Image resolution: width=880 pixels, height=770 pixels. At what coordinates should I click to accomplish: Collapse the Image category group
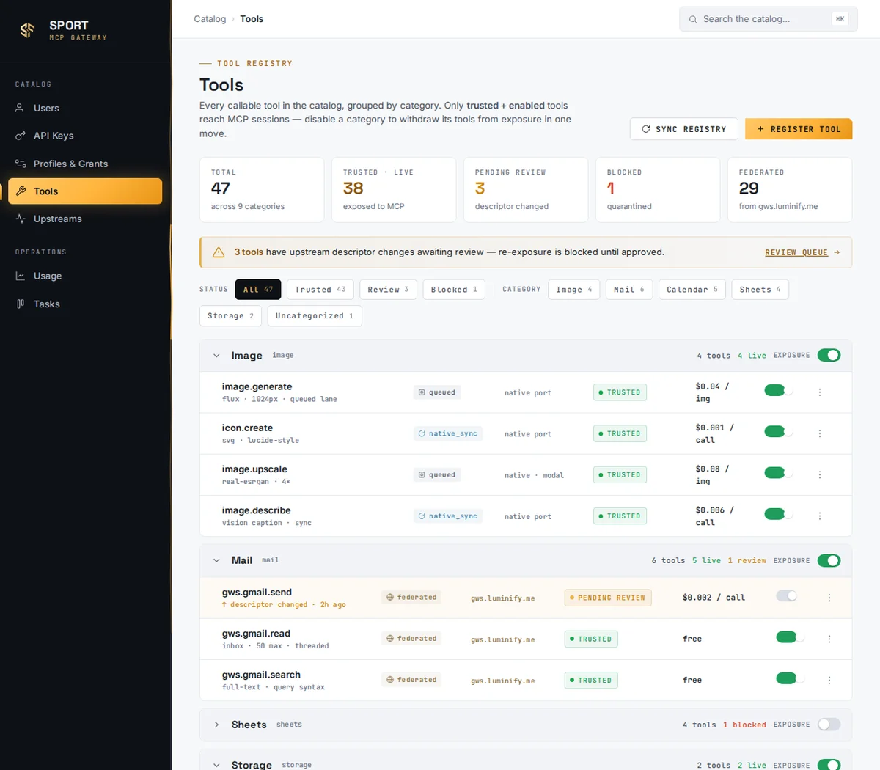click(216, 356)
